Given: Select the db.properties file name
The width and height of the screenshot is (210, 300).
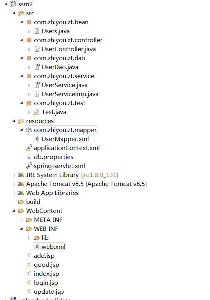Looking at the screenshot, I should [x=53, y=157].
